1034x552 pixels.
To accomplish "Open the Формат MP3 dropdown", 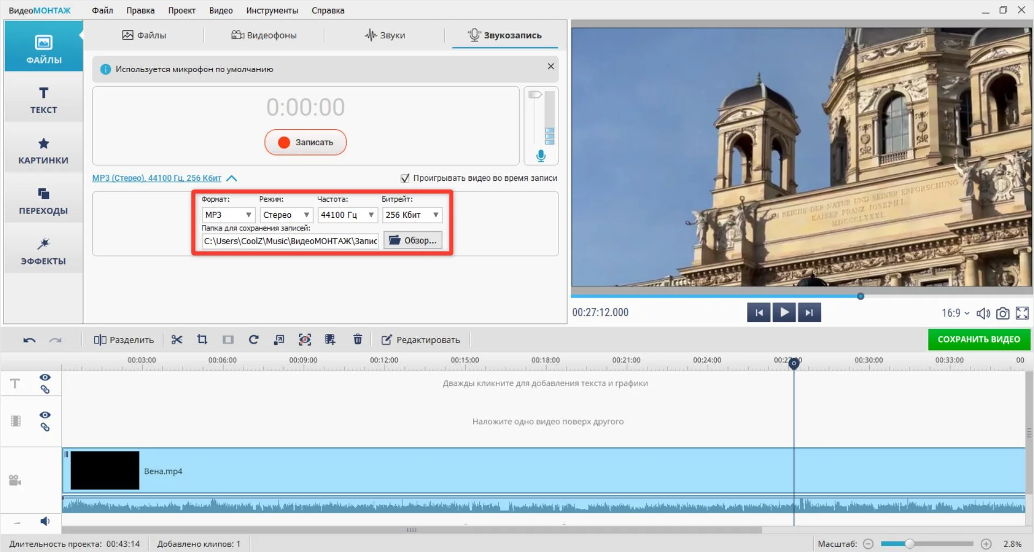I will 228,215.
